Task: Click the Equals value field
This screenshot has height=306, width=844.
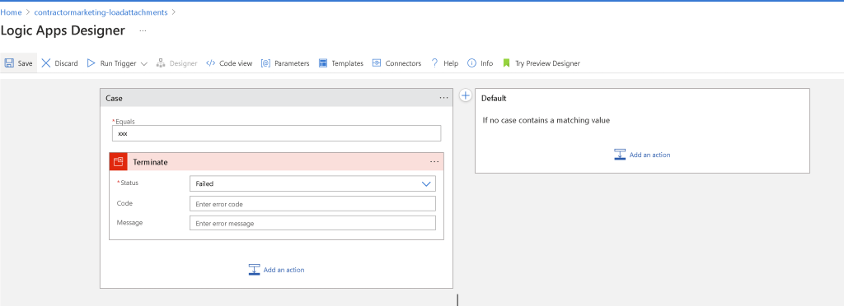Action: click(277, 133)
